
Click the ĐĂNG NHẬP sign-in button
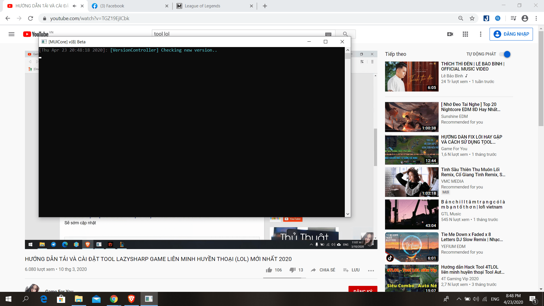[511, 34]
